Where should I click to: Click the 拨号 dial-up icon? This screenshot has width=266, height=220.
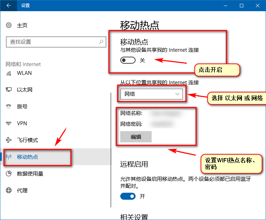click(9, 107)
